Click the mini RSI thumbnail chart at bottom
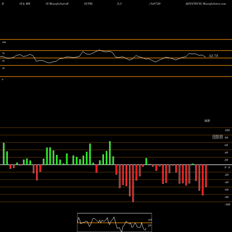 click(x=115, y=222)
